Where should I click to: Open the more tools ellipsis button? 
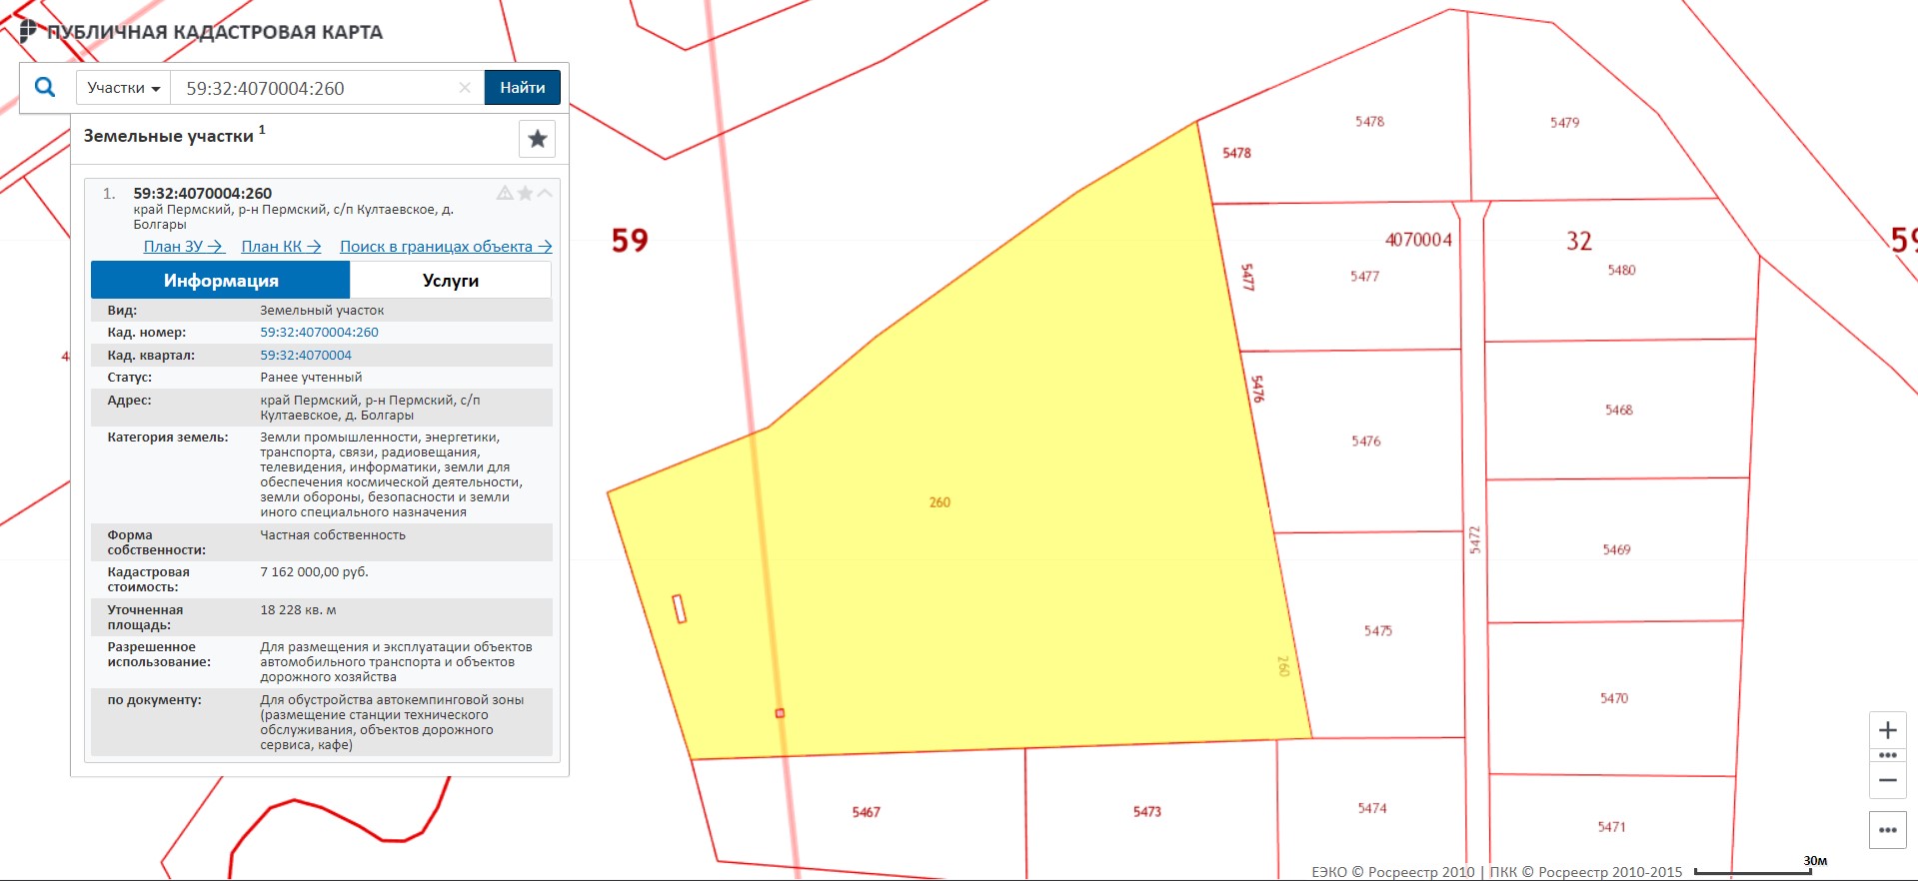pyautogui.click(x=1887, y=830)
